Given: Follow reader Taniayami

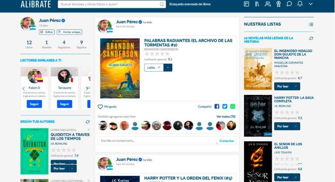Looking at the screenshot, I should point(64,104).
